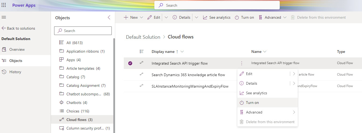This screenshot has height=133, width=362.
Task: Select Turn on from context menu
Action: [x=252, y=103]
